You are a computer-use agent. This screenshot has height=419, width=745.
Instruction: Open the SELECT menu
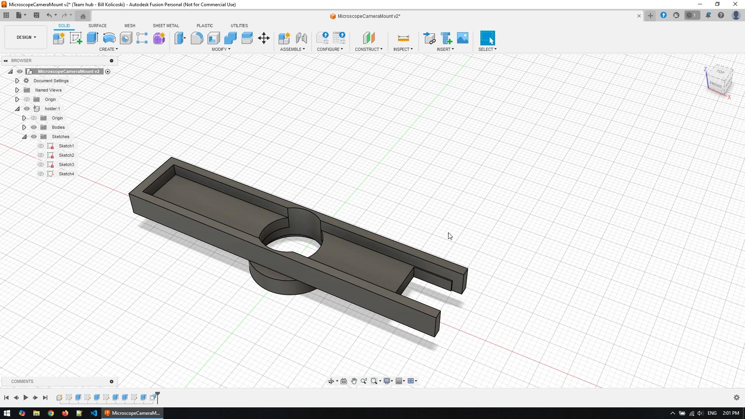click(487, 49)
